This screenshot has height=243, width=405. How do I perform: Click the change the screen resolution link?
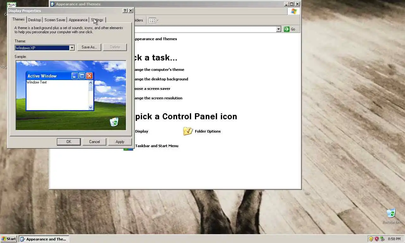[158, 98]
